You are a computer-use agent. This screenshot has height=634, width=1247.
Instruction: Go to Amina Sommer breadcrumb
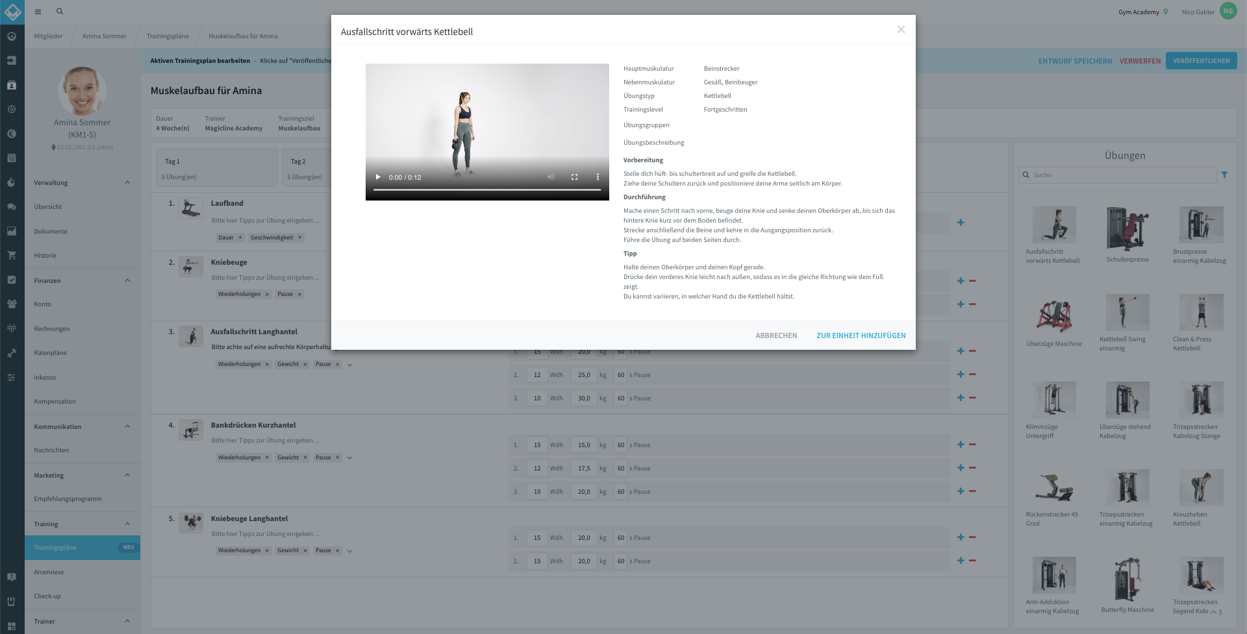105,36
